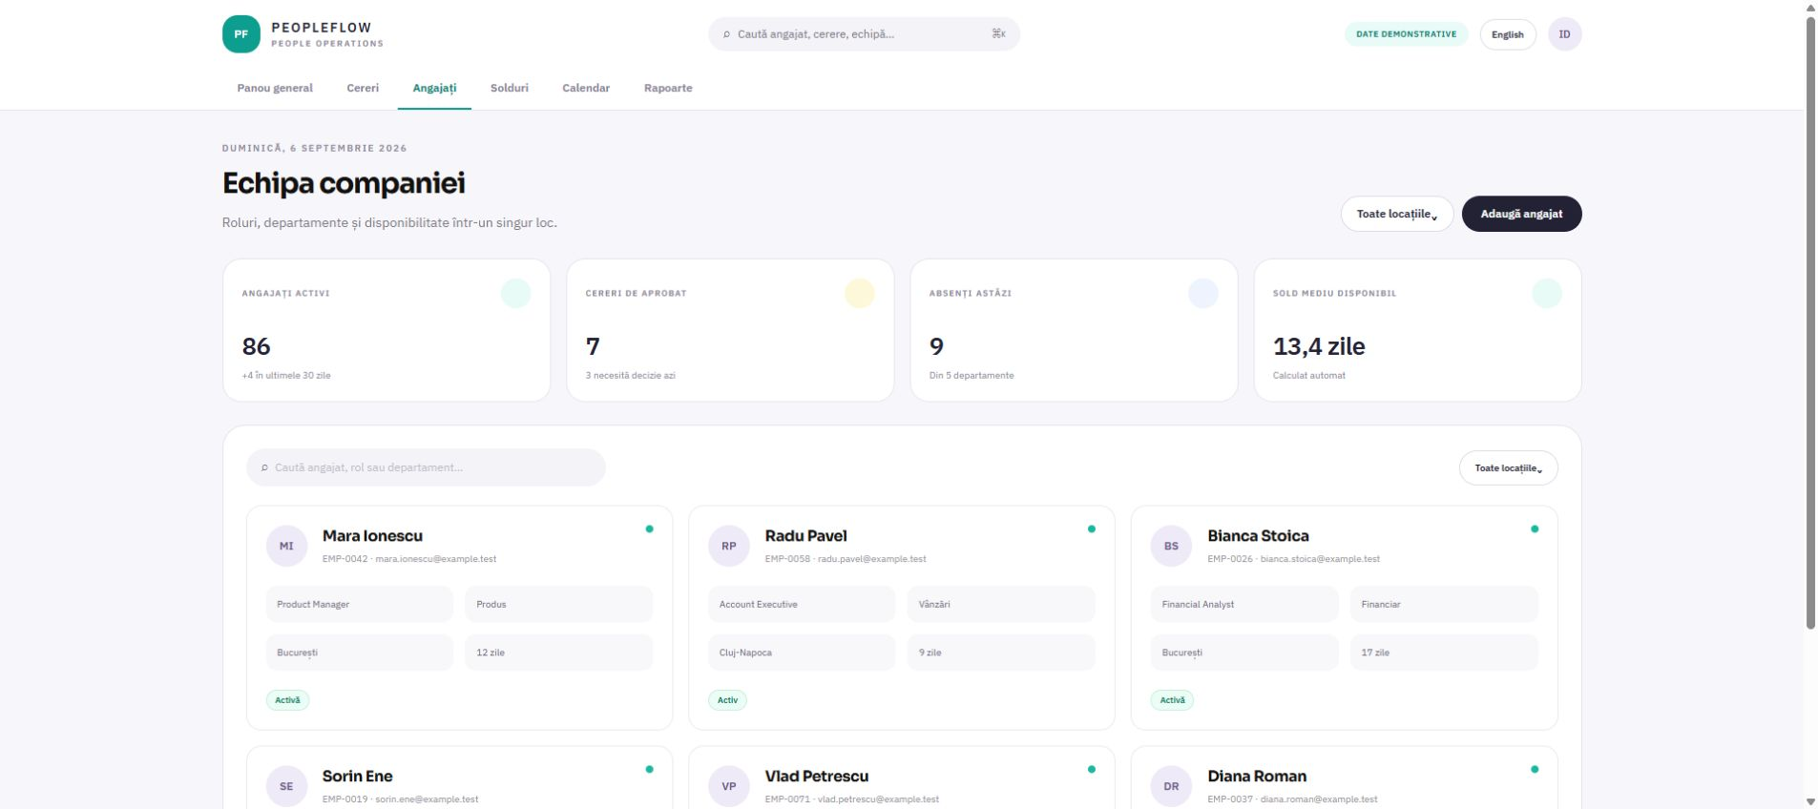1818x809 pixels.
Task: Click the green status dot on Sorin Ene's card
Action: pyautogui.click(x=649, y=769)
